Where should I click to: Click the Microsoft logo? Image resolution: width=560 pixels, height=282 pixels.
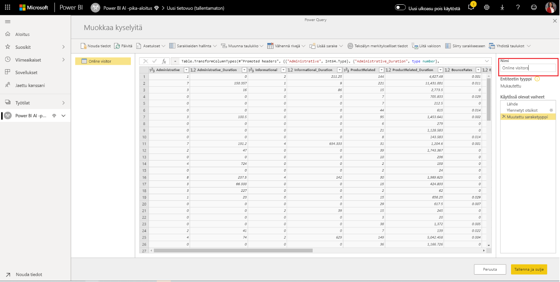[x=34, y=7]
